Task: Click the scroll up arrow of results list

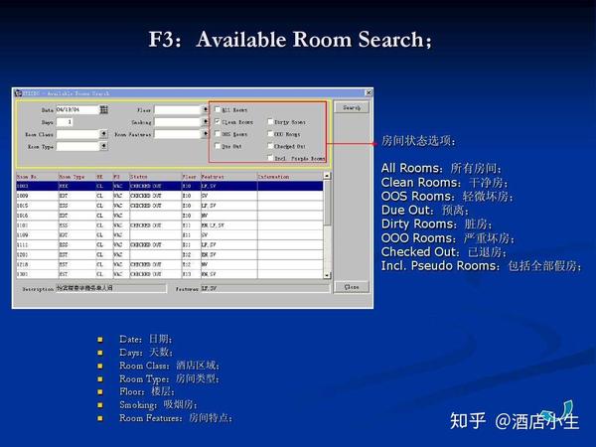Action: pos(327,176)
